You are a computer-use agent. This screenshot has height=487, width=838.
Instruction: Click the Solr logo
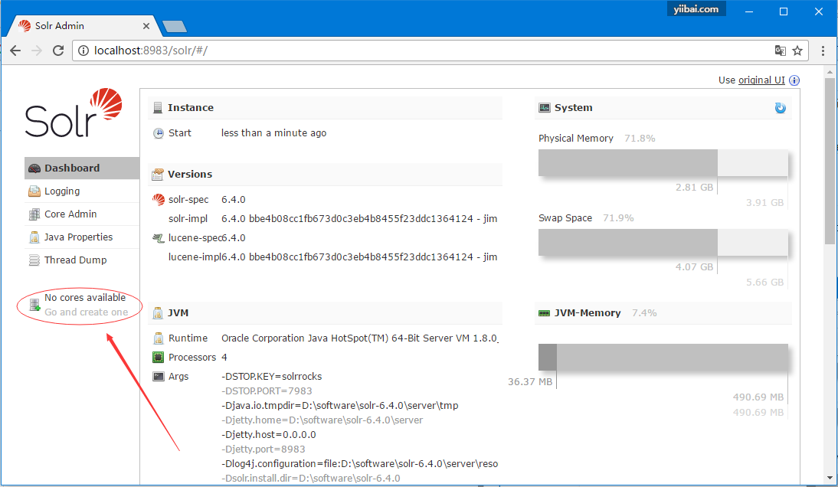point(74,113)
